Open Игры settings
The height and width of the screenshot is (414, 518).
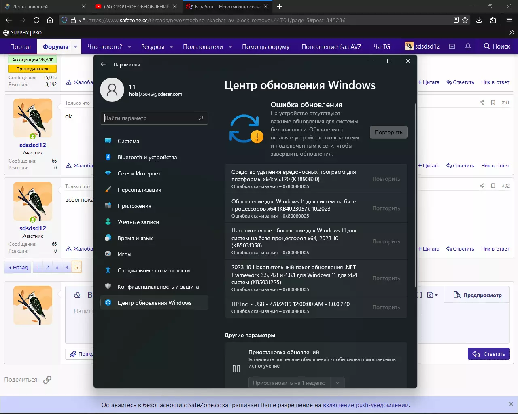point(154,254)
